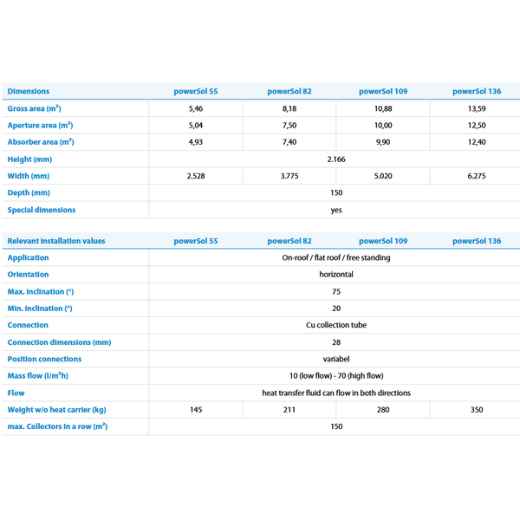
Task: Select gross area value 10,88
Action: (383, 109)
